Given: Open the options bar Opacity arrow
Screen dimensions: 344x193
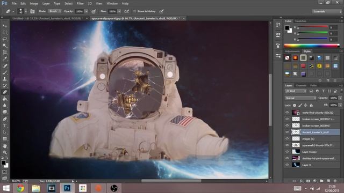Looking at the screenshot, I should (86, 11).
